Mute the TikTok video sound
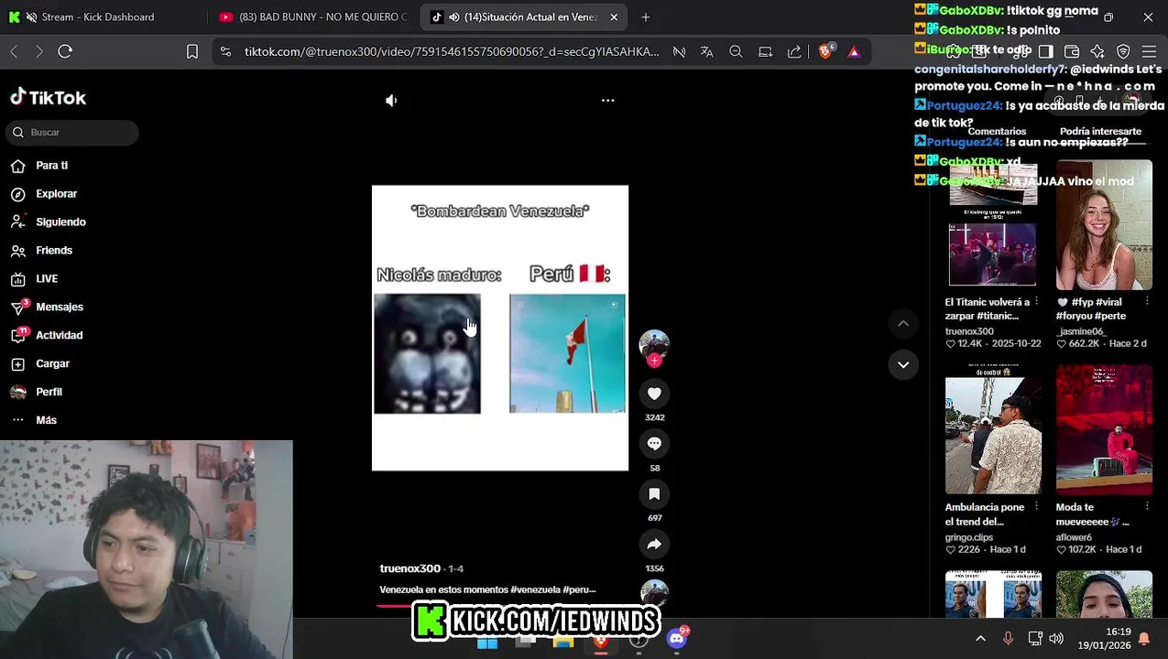The width and height of the screenshot is (1168, 659). click(391, 101)
